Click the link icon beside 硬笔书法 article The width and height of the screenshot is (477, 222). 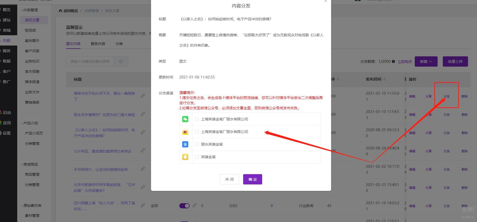click(143, 96)
